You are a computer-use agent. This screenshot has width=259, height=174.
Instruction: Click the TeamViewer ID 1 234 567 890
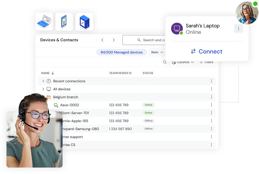coord(120,129)
